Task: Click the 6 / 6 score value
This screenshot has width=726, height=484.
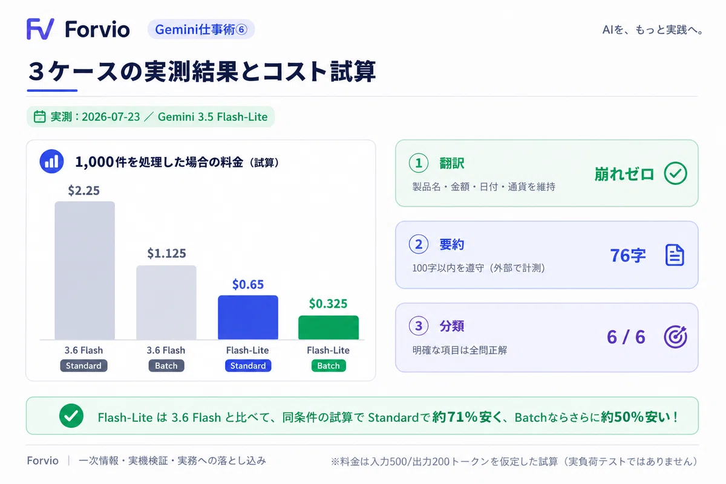Action: coord(626,337)
